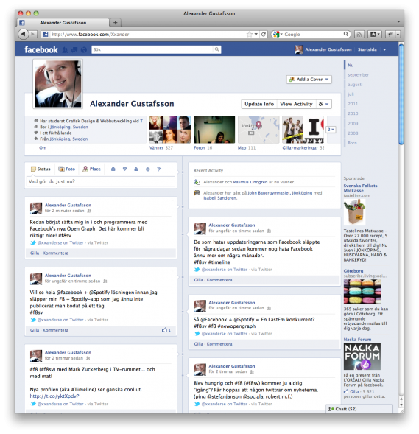Open the Add a Cover dropdown

coord(309,80)
